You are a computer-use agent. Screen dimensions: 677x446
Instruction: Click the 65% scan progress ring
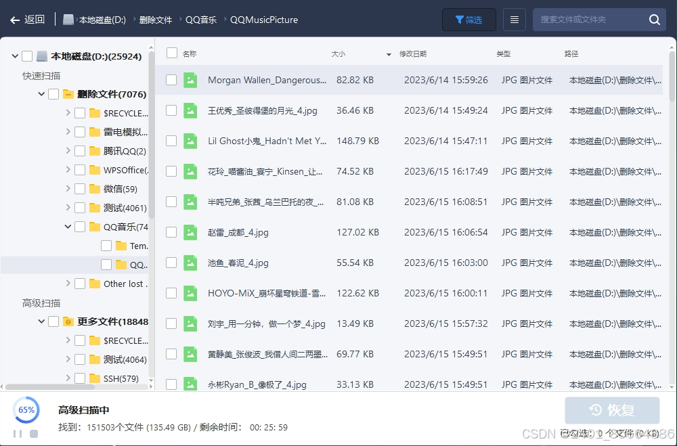(26, 409)
